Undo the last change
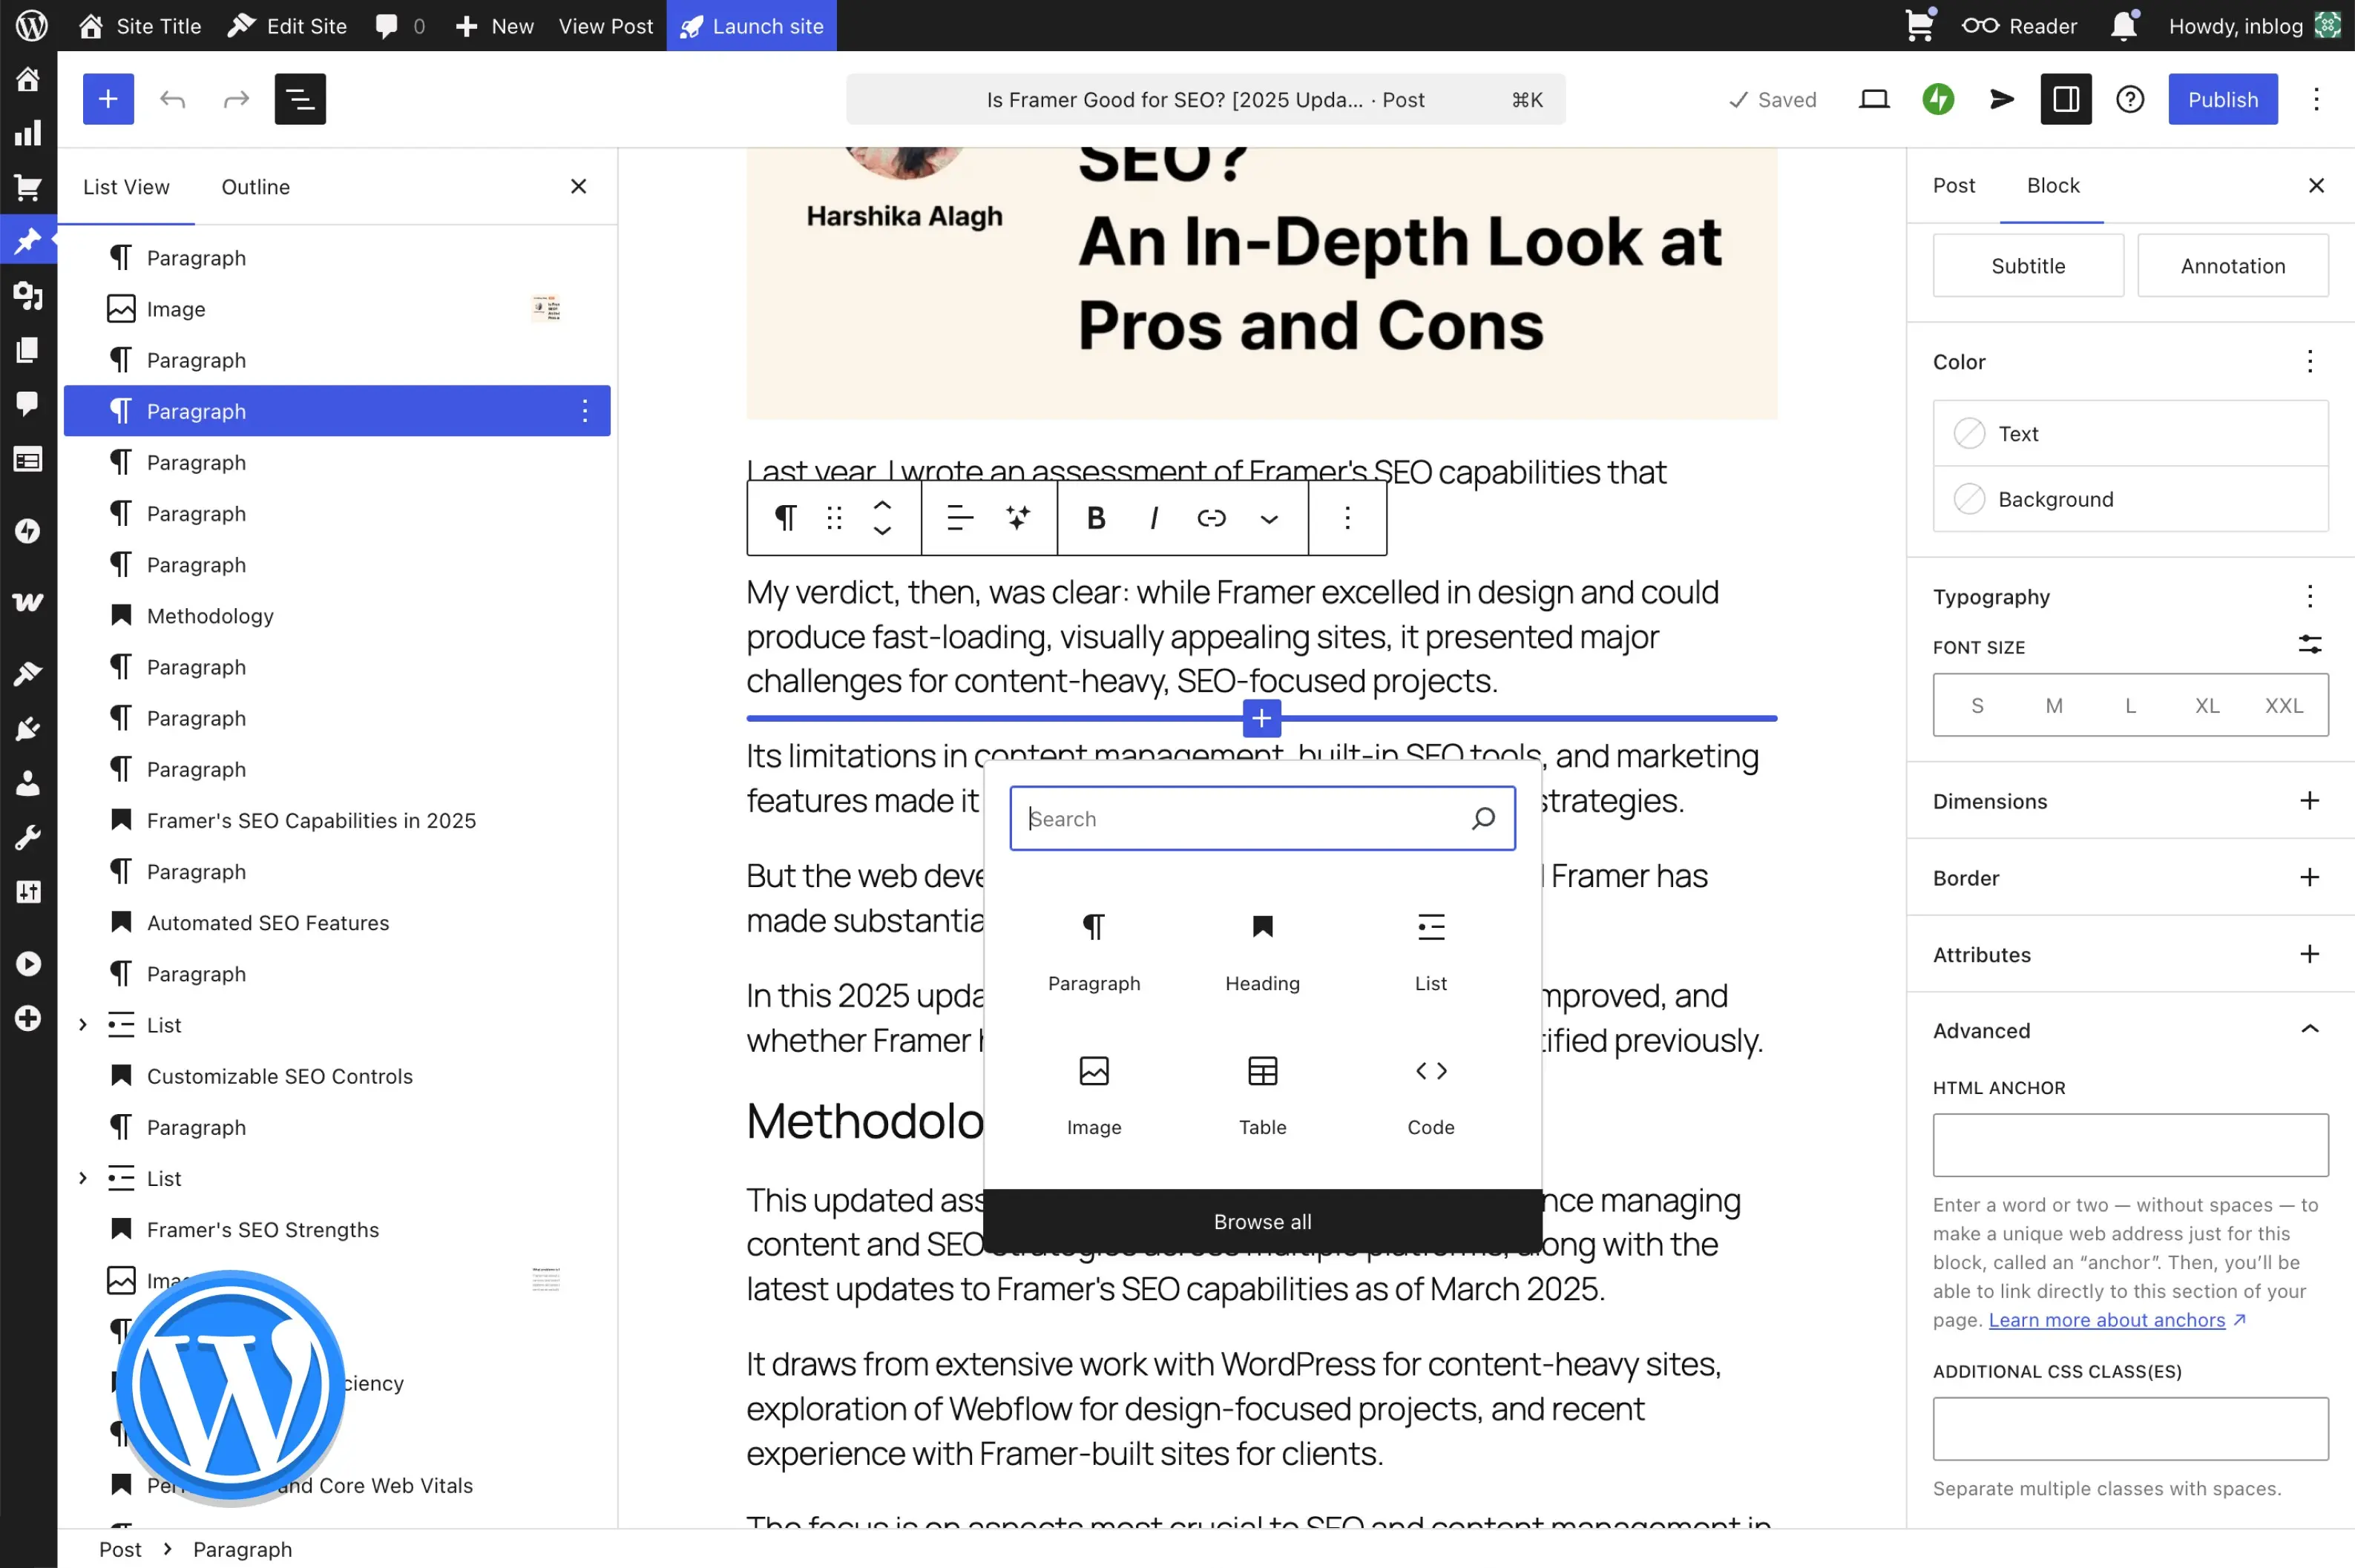2355x1568 pixels. [172, 99]
